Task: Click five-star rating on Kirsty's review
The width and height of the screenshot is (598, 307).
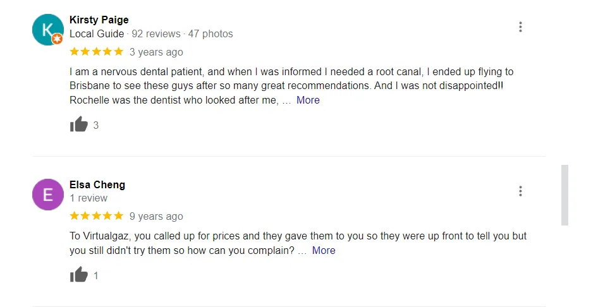Action: pyautogui.click(x=96, y=52)
